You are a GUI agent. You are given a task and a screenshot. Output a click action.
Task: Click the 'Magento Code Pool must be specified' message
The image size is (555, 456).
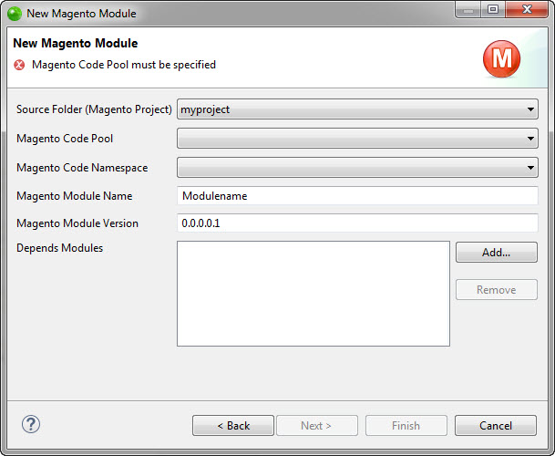[x=124, y=65]
